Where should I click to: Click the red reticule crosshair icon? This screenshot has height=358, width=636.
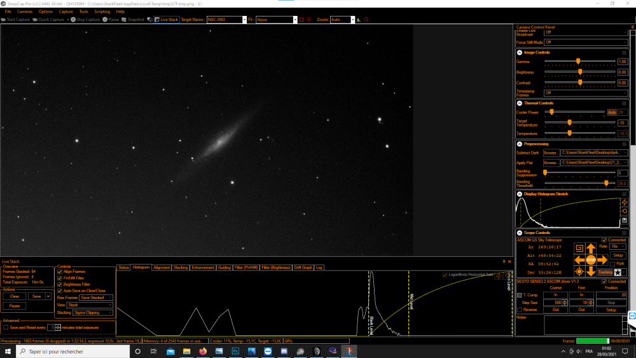click(309, 20)
